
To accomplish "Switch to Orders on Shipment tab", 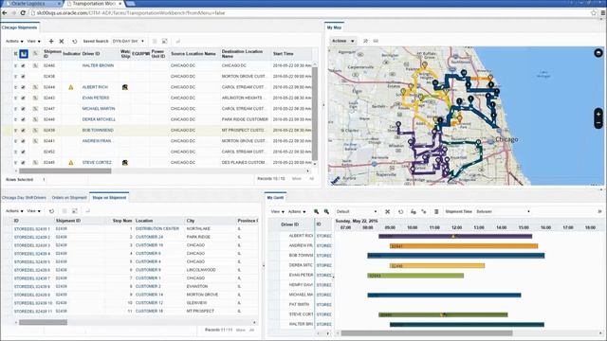I will pyautogui.click(x=69, y=198).
